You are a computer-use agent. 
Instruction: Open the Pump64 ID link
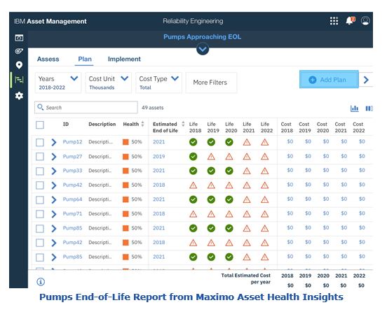(x=72, y=199)
